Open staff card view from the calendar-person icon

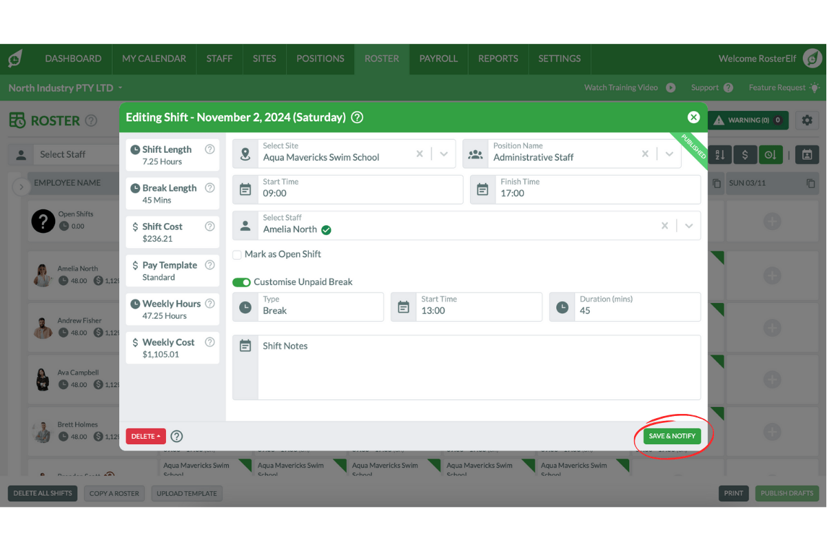point(806,154)
